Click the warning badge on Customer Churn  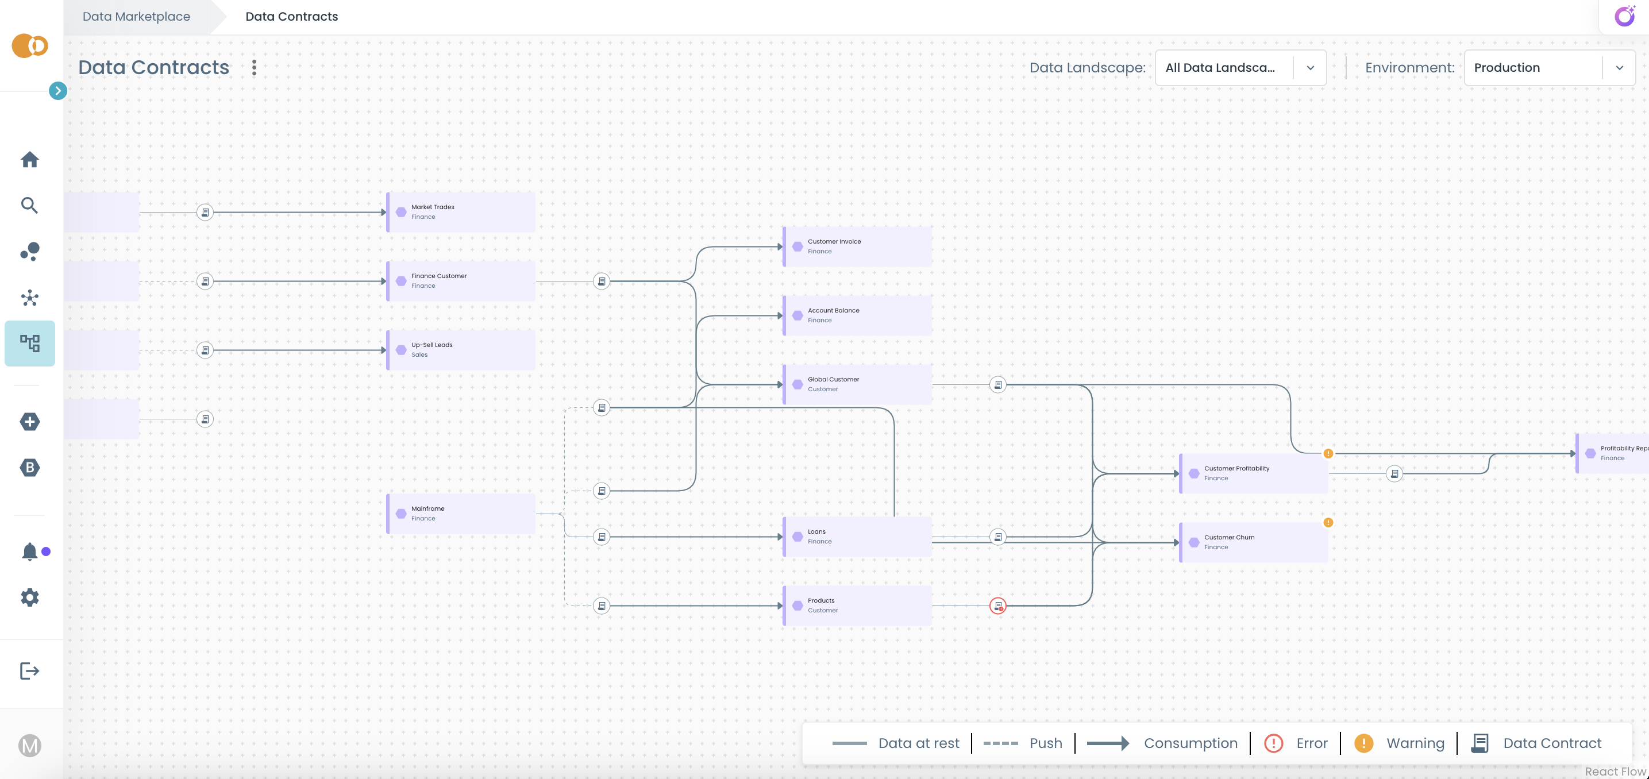pos(1328,522)
